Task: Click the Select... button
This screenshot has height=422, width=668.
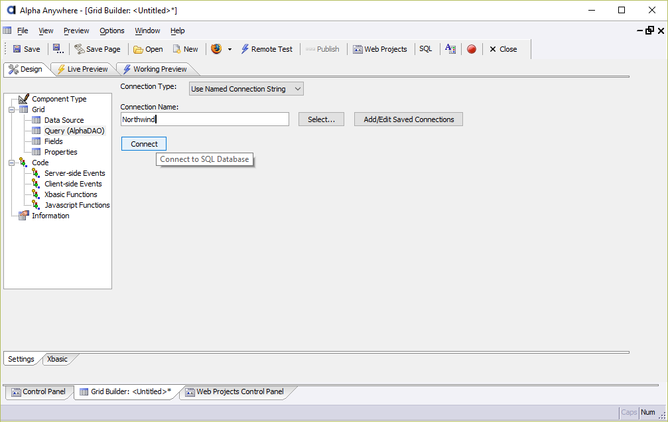Action: (321, 119)
